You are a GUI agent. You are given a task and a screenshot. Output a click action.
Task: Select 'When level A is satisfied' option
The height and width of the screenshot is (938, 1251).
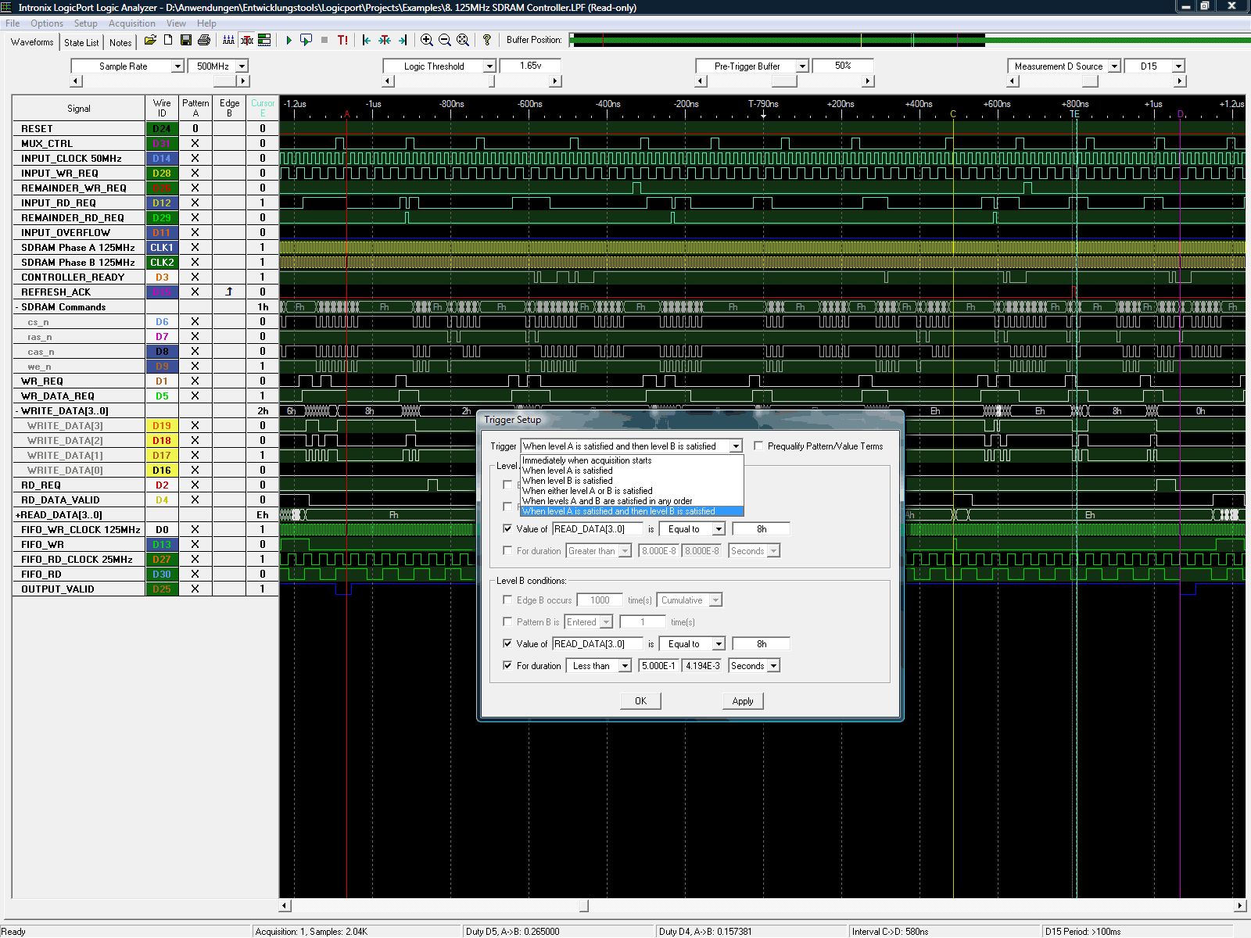pyautogui.click(x=568, y=471)
